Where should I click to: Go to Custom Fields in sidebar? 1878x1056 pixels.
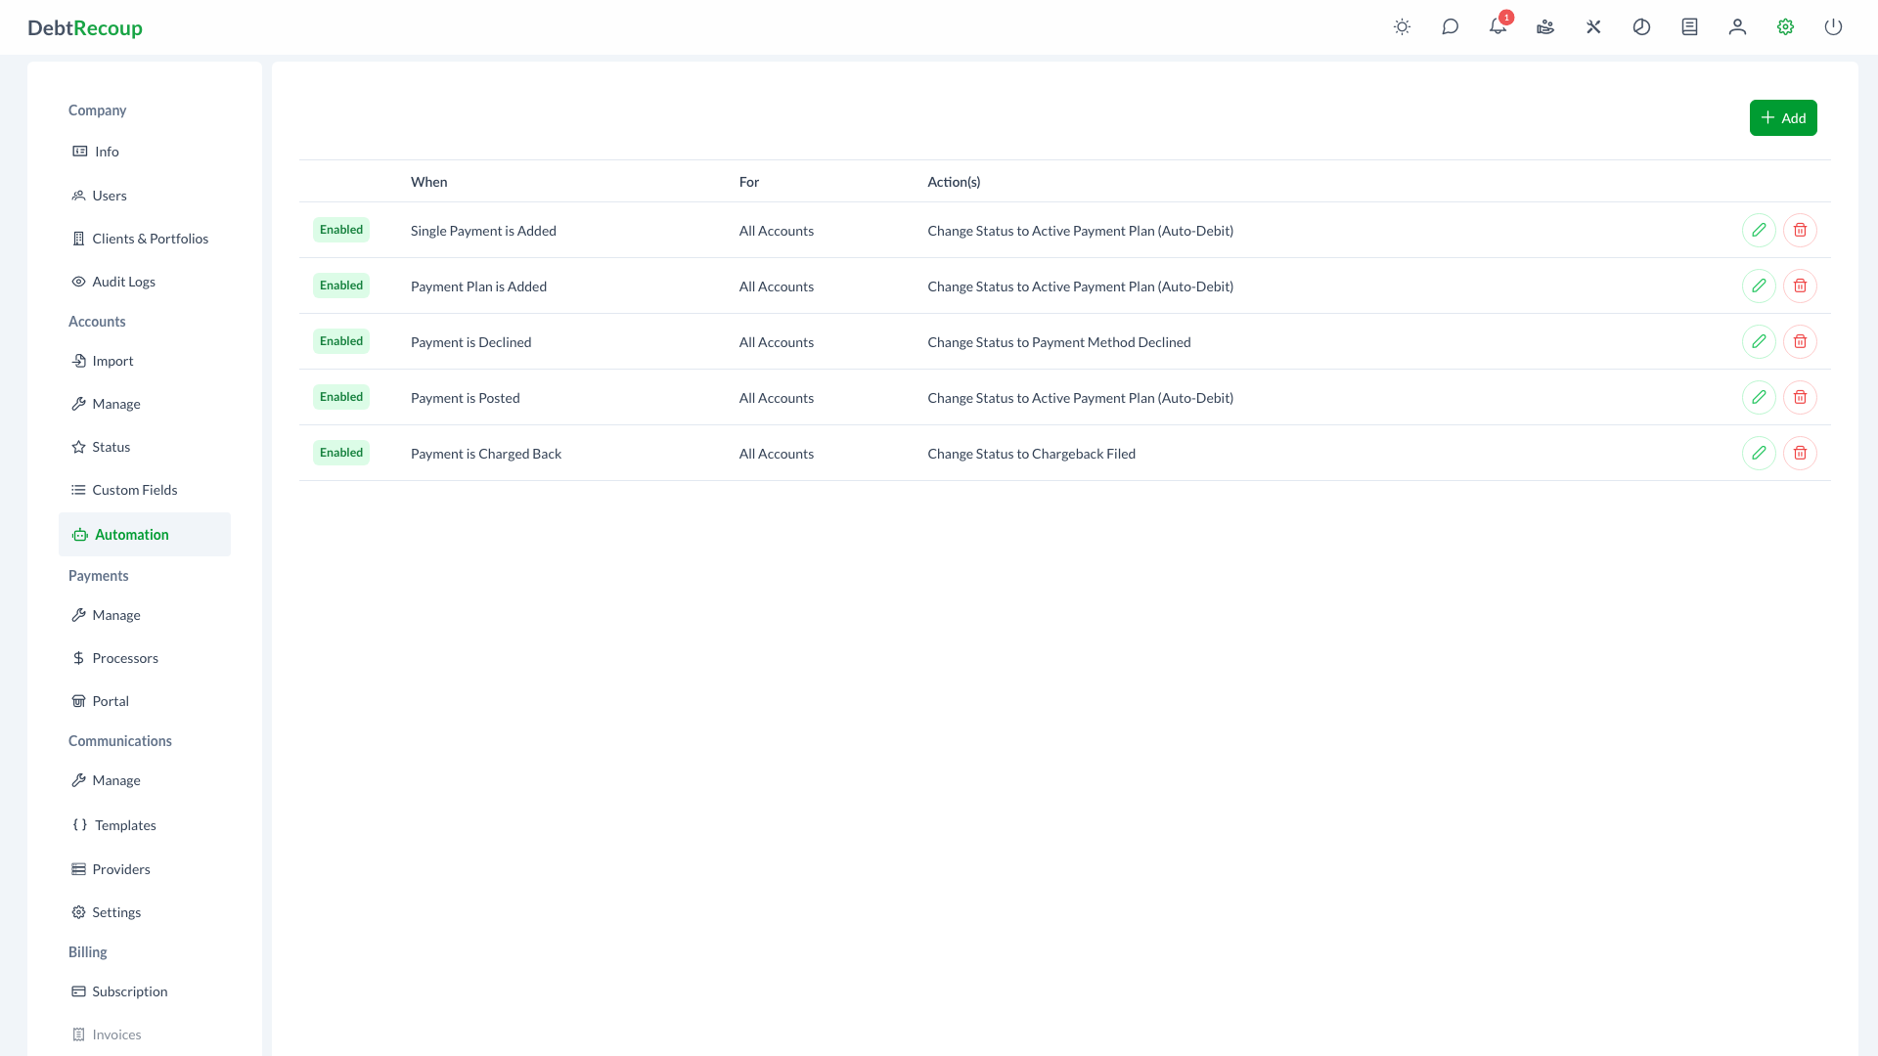(134, 490)
